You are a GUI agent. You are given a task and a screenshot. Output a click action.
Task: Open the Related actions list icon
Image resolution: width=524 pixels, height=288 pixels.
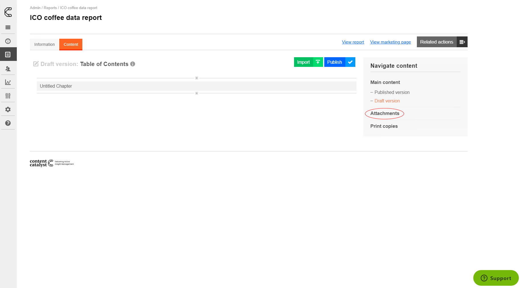point(462,42)
